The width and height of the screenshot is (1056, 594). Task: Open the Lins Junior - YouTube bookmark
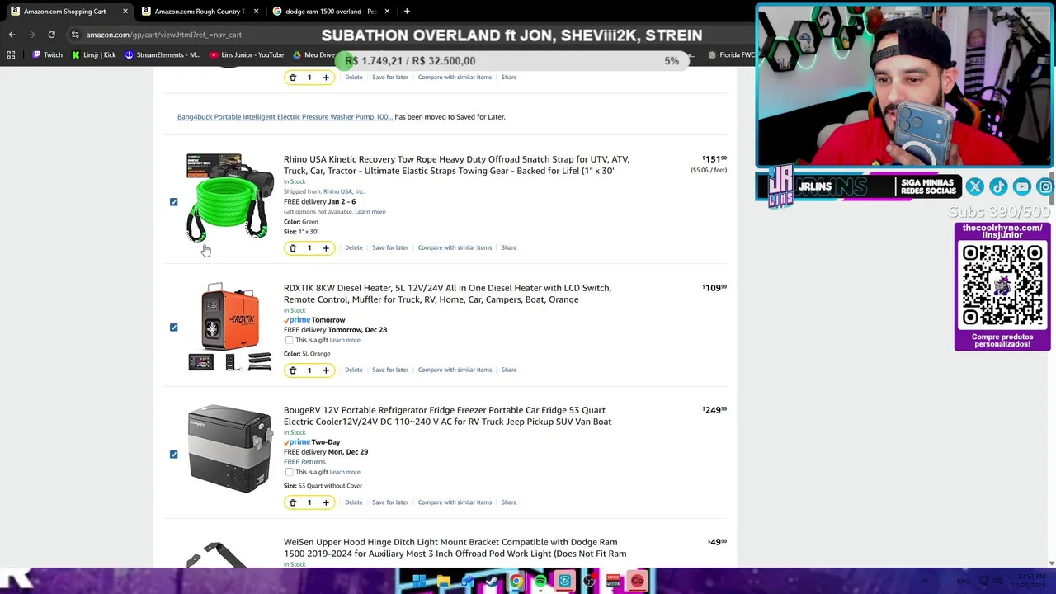(x=247, y=55)
